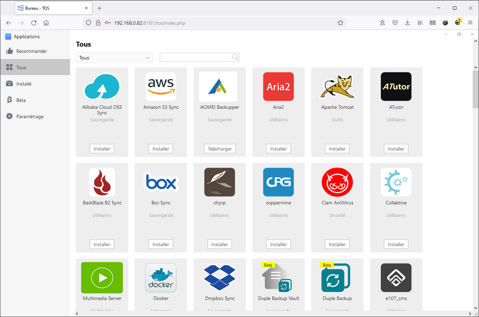The height and width of the screenshot is (317, 479).
Task: Close the Applications inner window
Action: (x=473, y=34)
